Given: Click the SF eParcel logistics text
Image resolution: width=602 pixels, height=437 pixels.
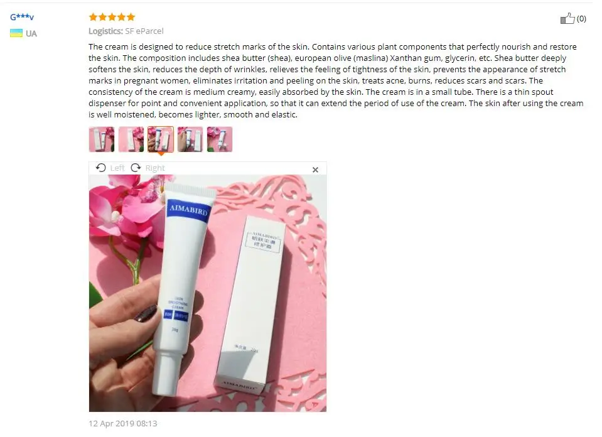Looking at the screenshot, I should tap(144, 31).
